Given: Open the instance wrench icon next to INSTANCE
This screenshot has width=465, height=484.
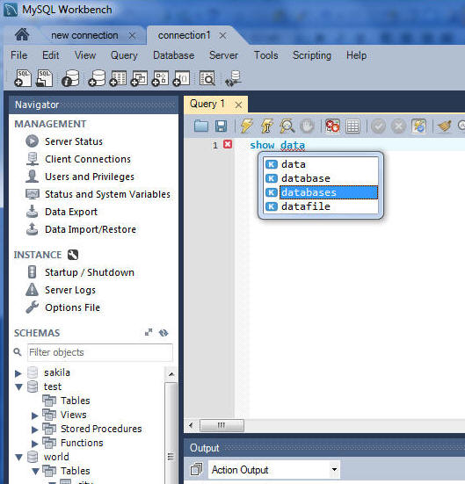Looking at the screenshot, I should click(73, 255).
